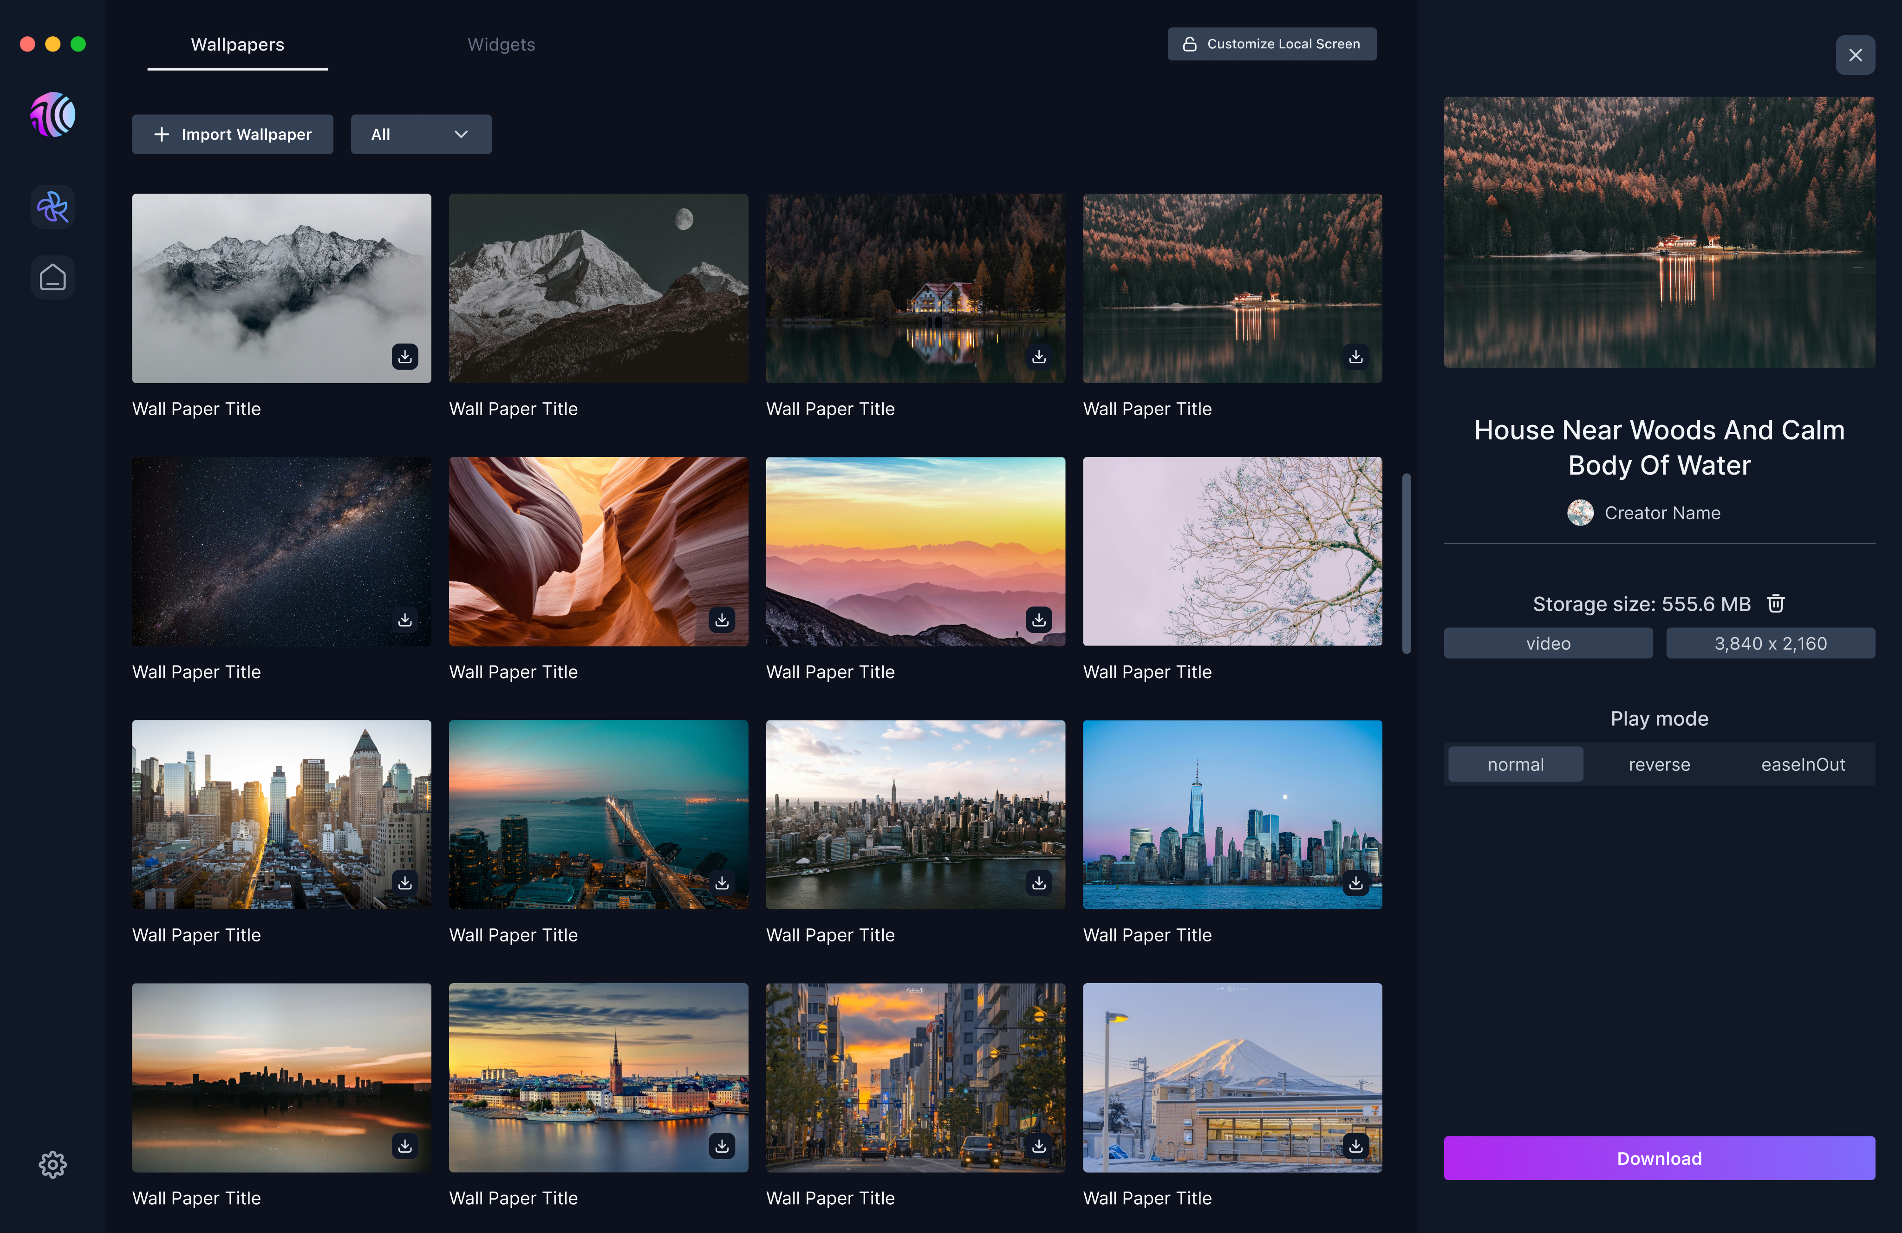Click the wallpaper grid vertical scrollbar
The image size is (1902, 1233).
(x=1406, y=563)
